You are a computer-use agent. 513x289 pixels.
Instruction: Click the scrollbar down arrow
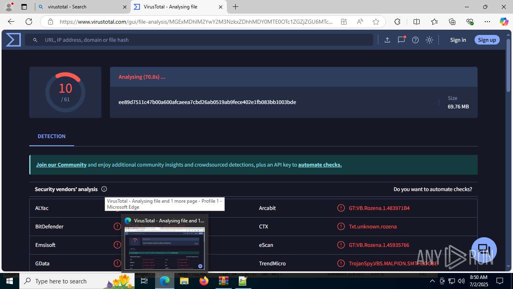coord(509,267)
